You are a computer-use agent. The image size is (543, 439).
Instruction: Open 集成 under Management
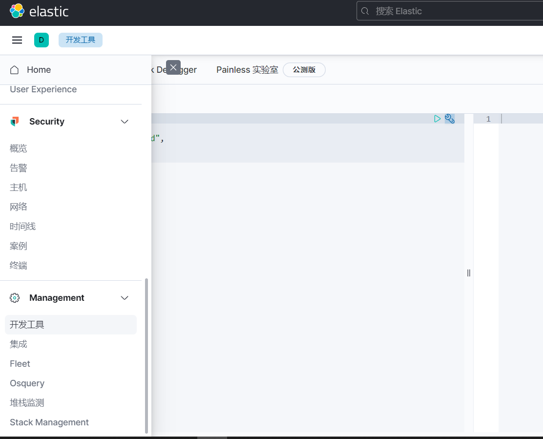[19, 344]
